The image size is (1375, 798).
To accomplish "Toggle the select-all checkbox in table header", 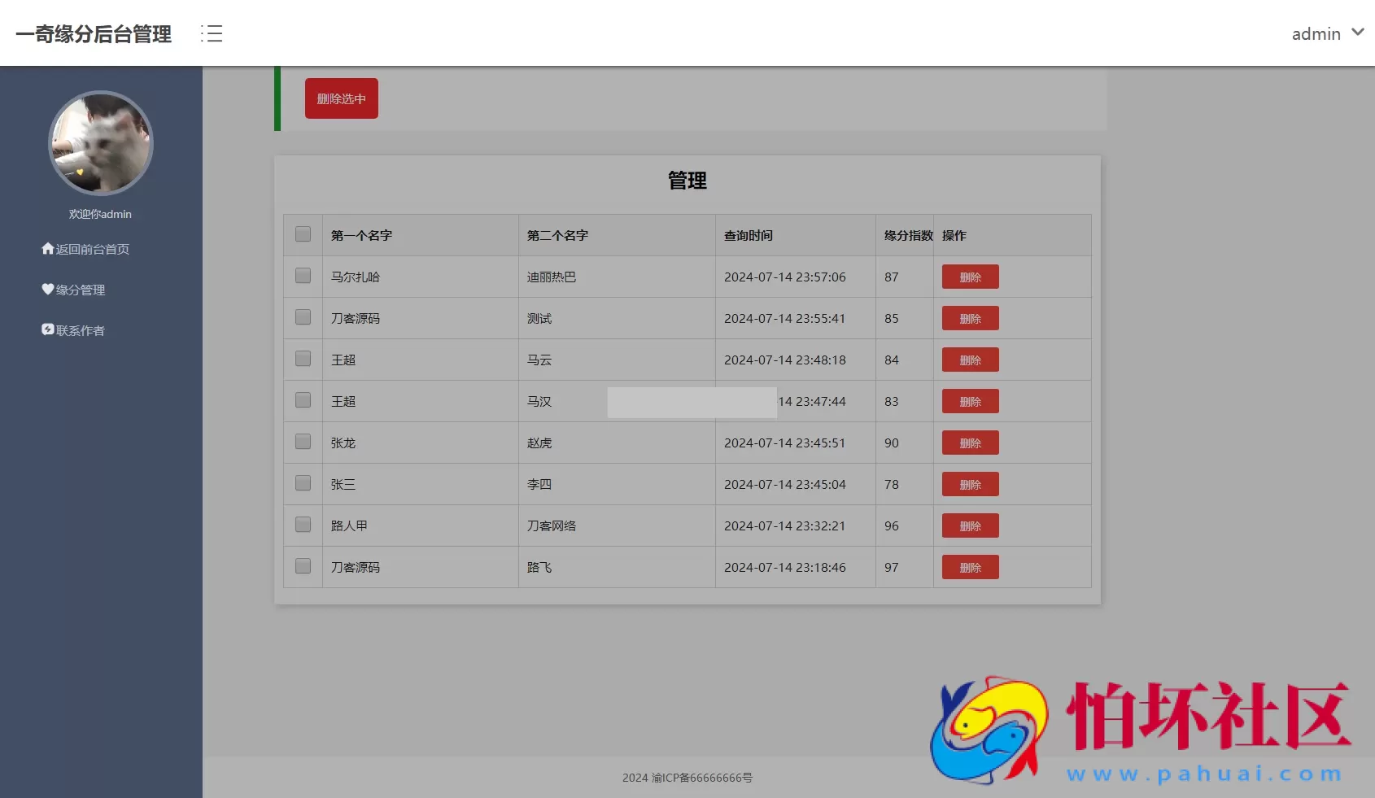I will 303,233.
